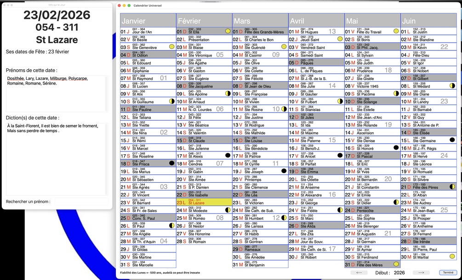Select 06 L L. de Pâques in Avril
The width and height of the screenshot is (462, 280).
[316, 70]
